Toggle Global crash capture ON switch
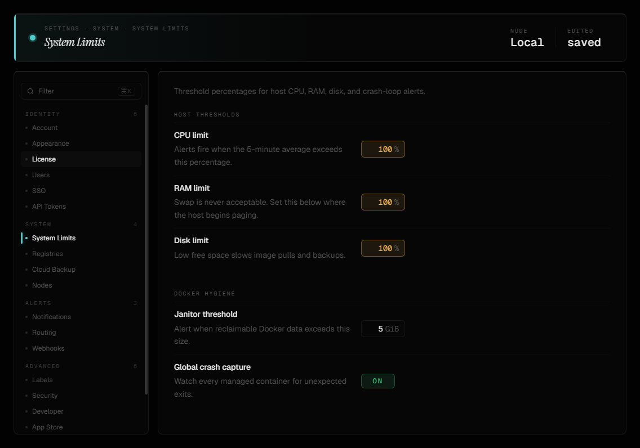This screenshot has width=640, height=448. click(x=378, y=381)
